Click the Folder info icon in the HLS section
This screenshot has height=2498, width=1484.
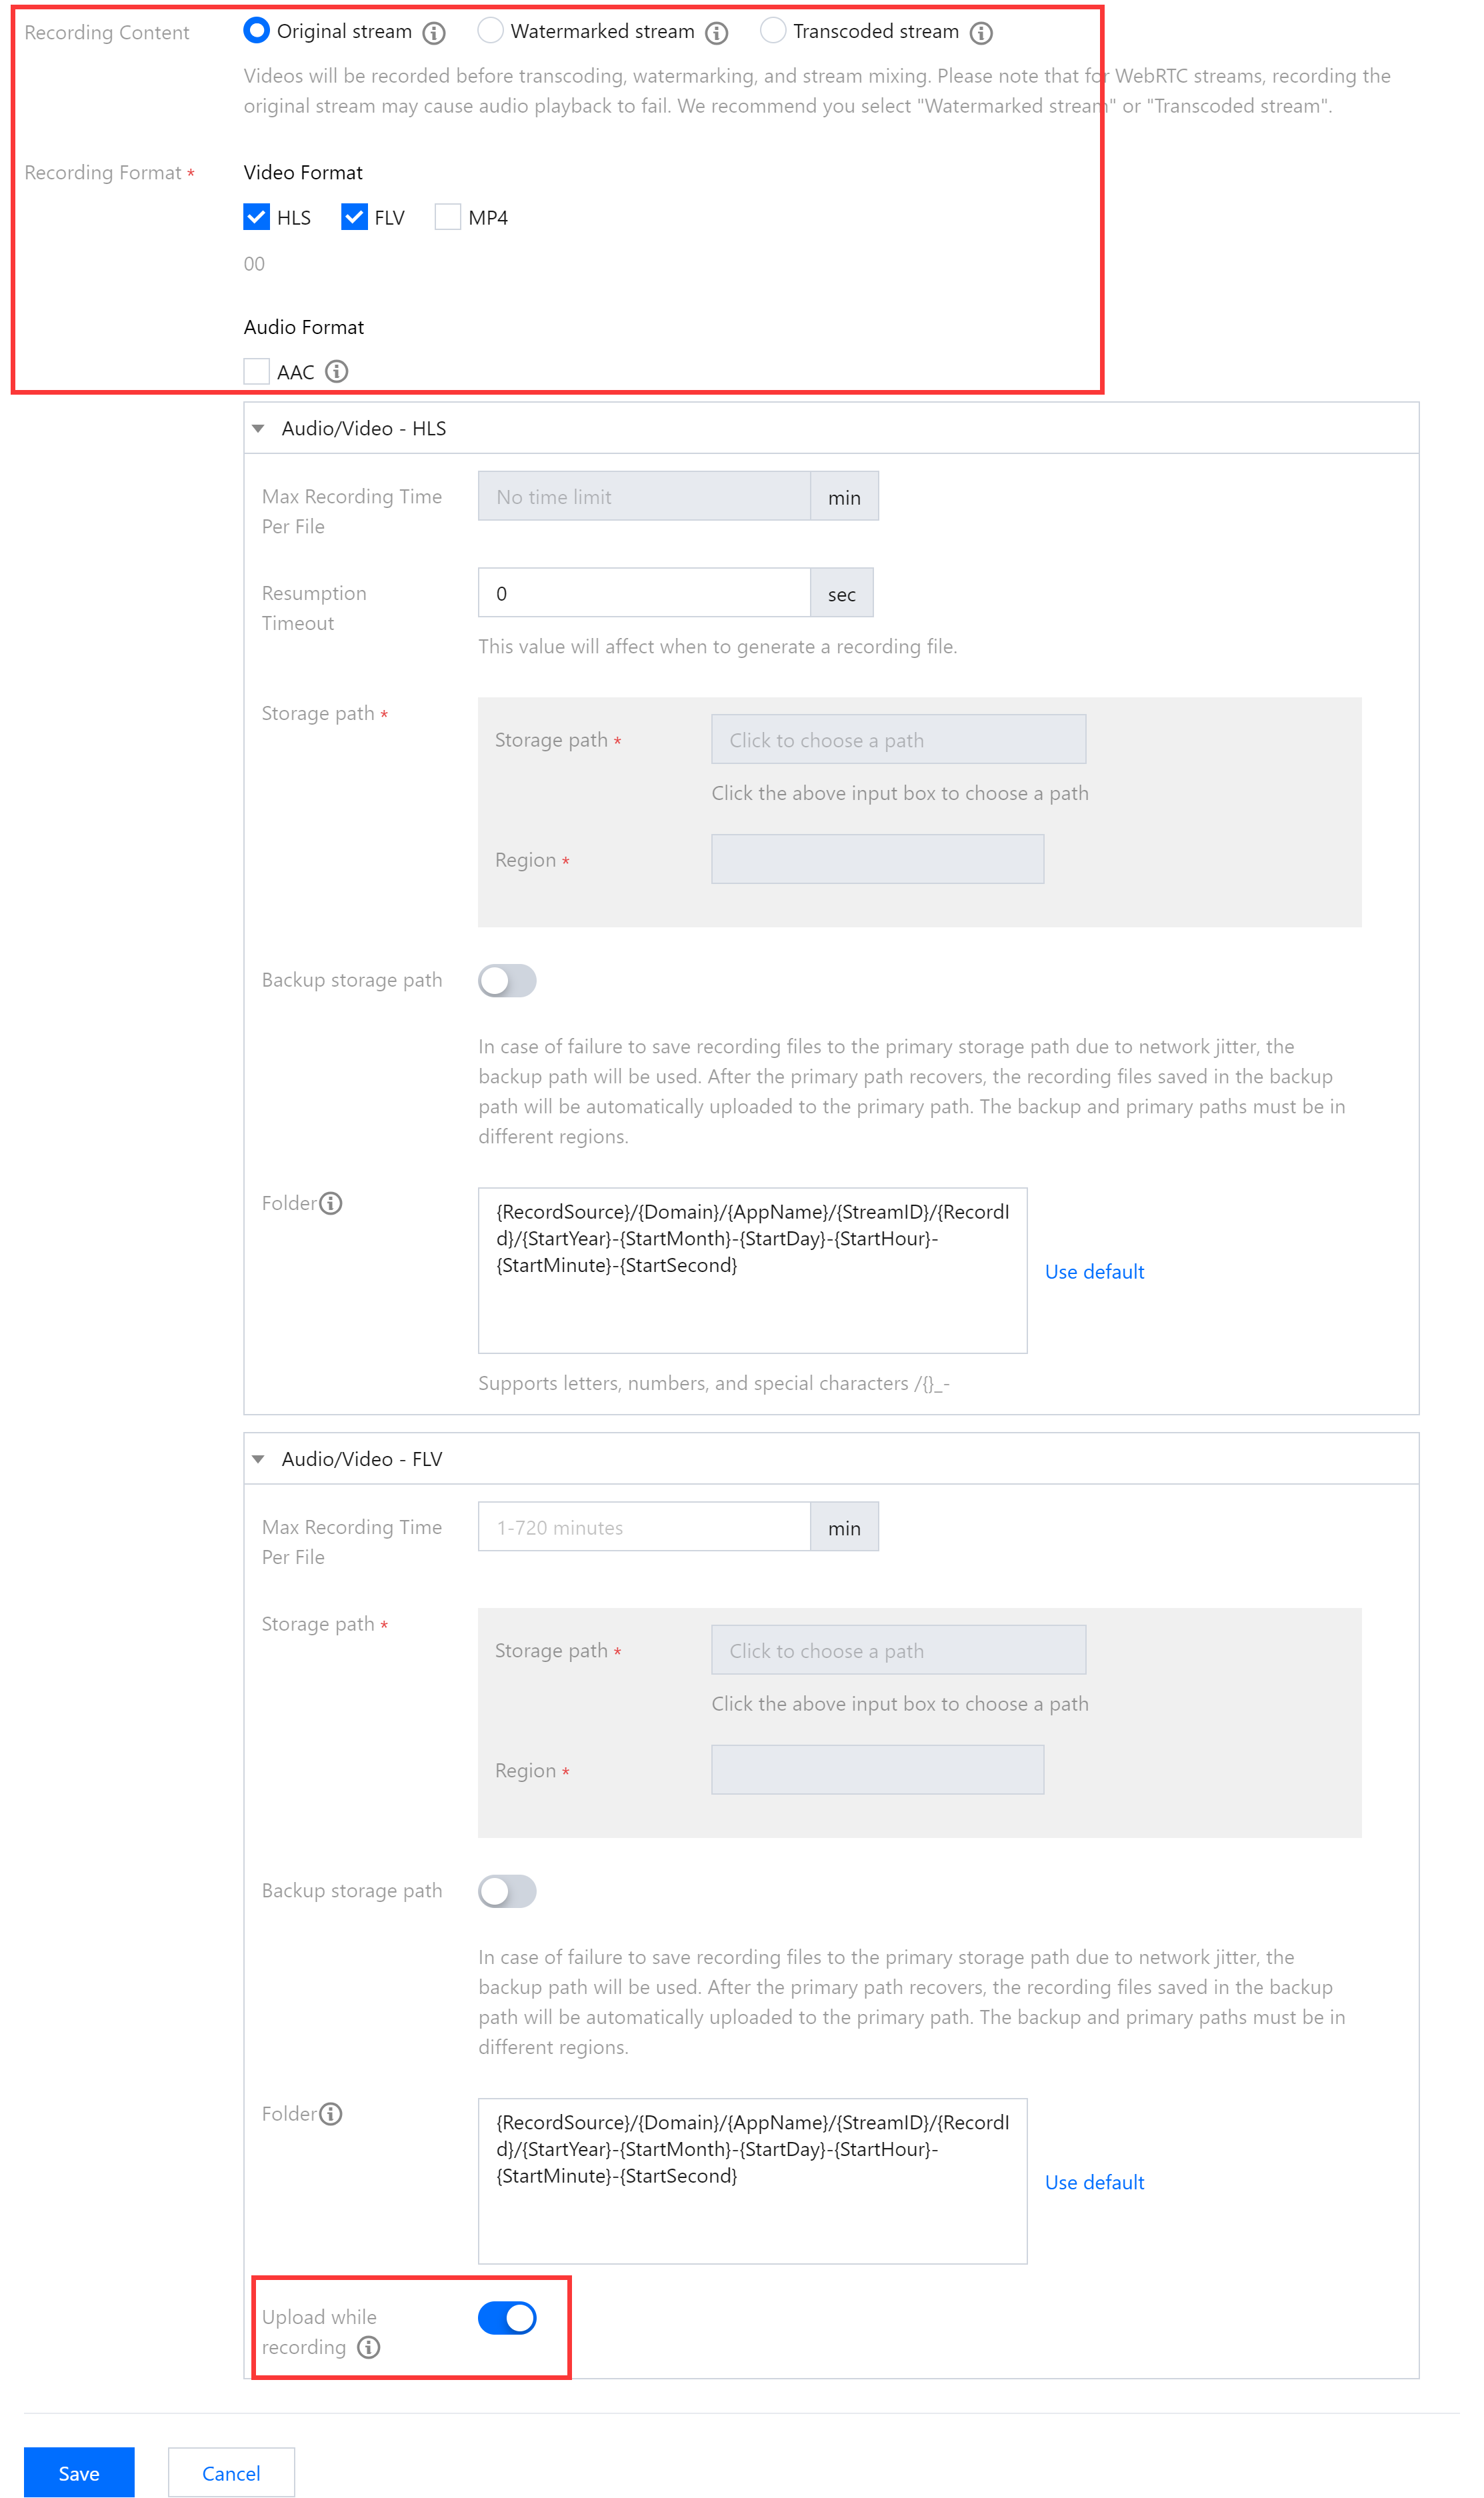[330, 1203]
